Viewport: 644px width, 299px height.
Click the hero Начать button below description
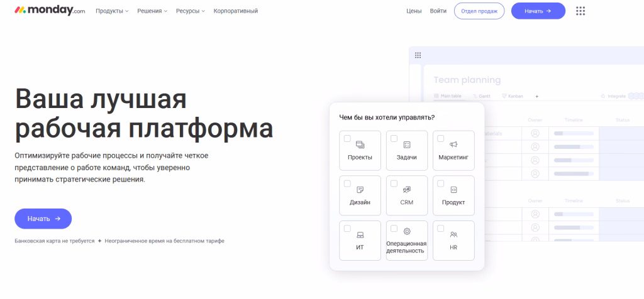coord(43,219)
